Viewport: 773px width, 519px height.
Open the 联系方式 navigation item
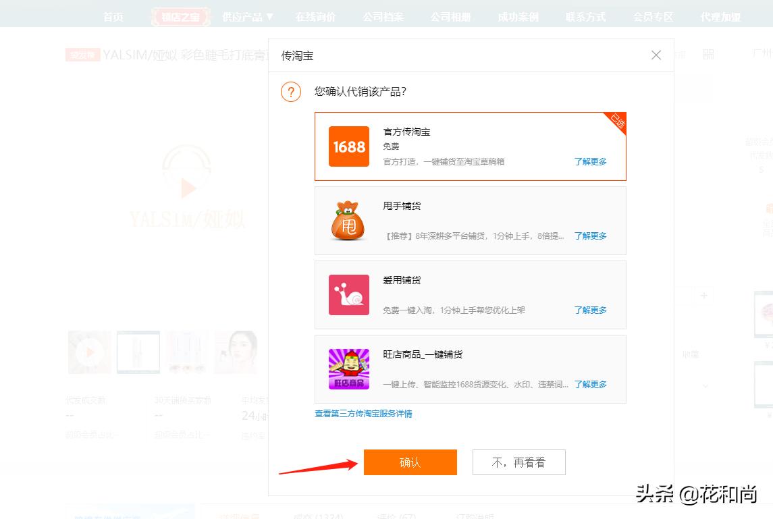click(585, 17)
